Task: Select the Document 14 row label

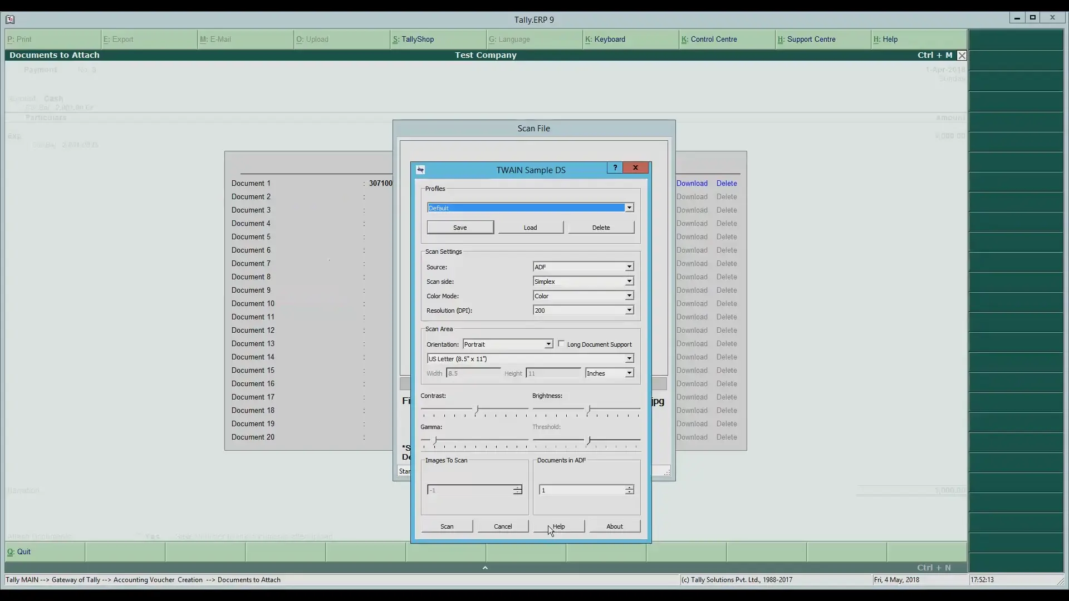Action: pyautogui.click(x=253, y=357)
